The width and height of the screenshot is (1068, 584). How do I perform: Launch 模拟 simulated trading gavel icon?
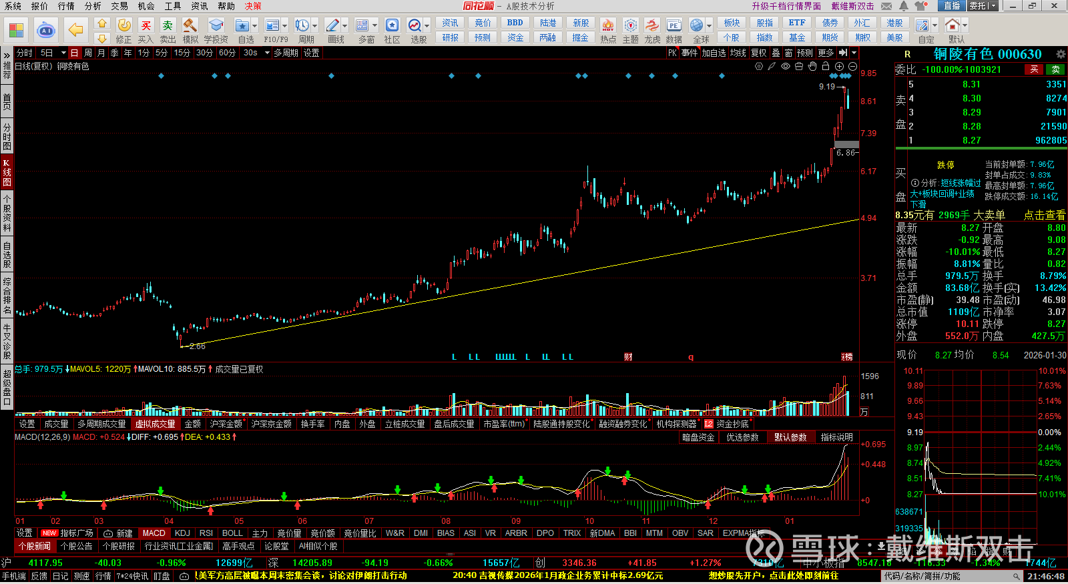point(190,25)
